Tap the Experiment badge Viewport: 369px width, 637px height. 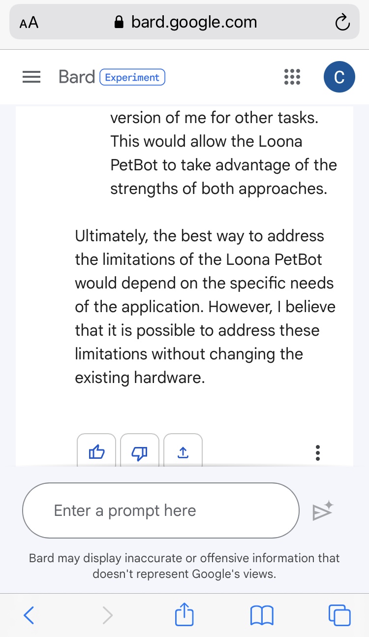click(x=132, y=77)
